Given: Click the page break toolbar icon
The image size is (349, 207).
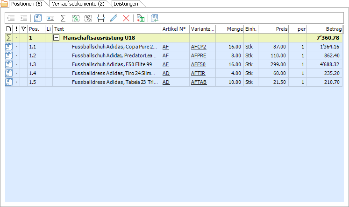Looking at the screenshot, I should click(x=101, y=18).
